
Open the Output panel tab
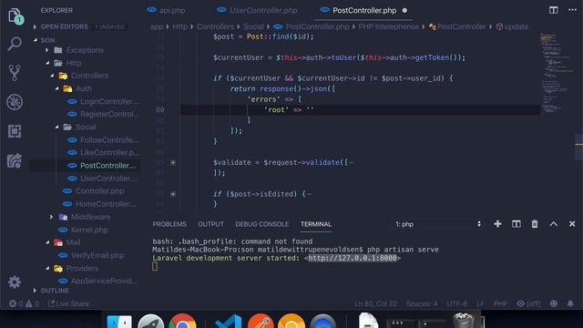click(210, 224)
